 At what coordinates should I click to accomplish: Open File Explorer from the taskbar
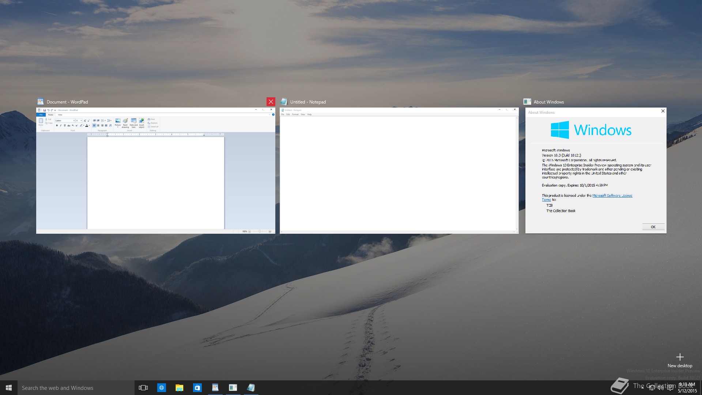point(179,388)
